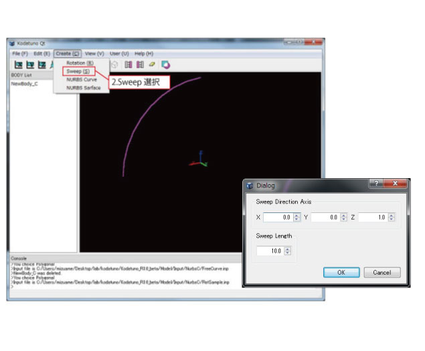The width and height of the screenshot is (425, 351).
Task: Click the Z sweep direction input field
Action: 373,217
